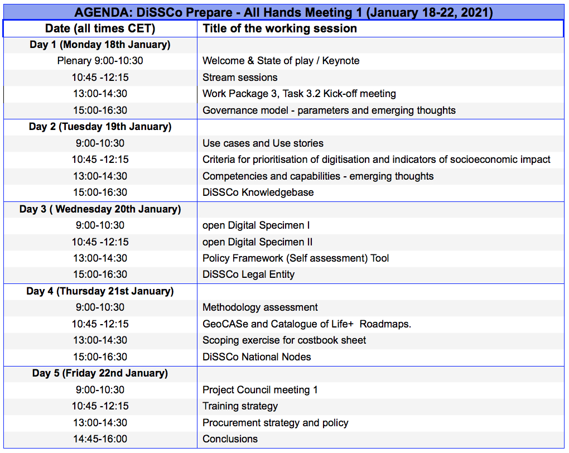The width and height of the screenshot is (569, 453).
Task: Click the agenda title header row
Action: (284, 10)
